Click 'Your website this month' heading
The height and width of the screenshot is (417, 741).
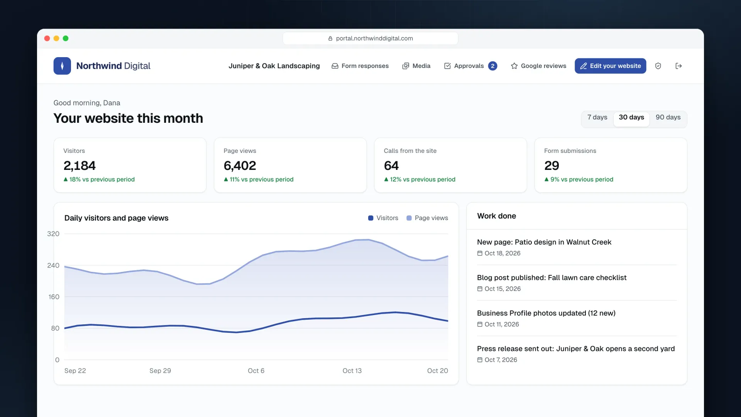pos(128,118)
